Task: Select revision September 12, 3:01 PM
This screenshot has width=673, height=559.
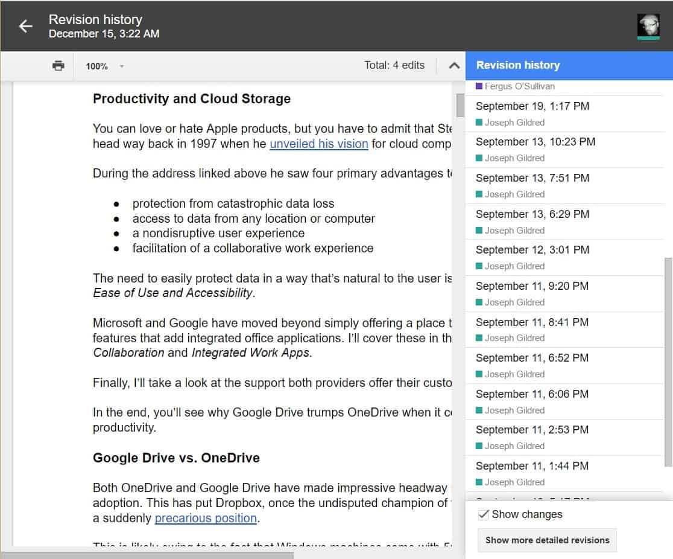Action: point(564,257)
